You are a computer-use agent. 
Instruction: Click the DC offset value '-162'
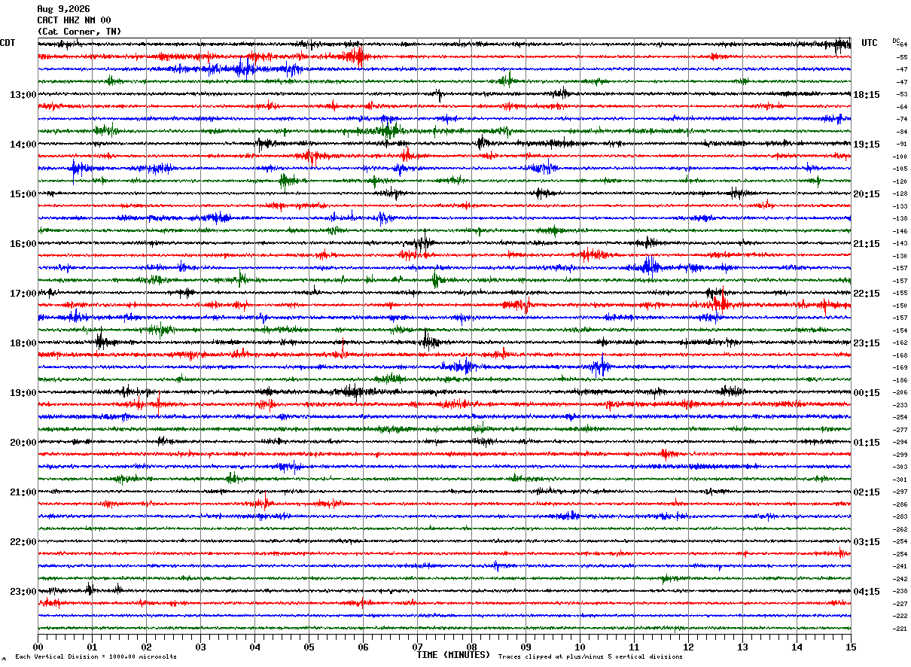[900, 343]
